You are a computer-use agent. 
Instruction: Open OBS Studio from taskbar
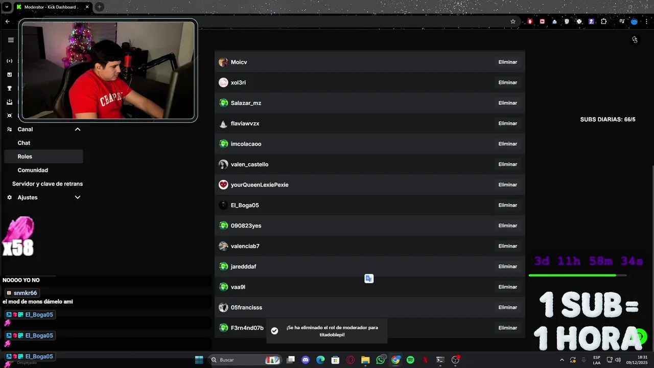pos(455,360)
